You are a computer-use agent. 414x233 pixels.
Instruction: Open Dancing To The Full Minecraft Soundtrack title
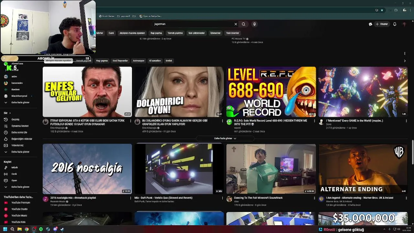click(258, 198)
